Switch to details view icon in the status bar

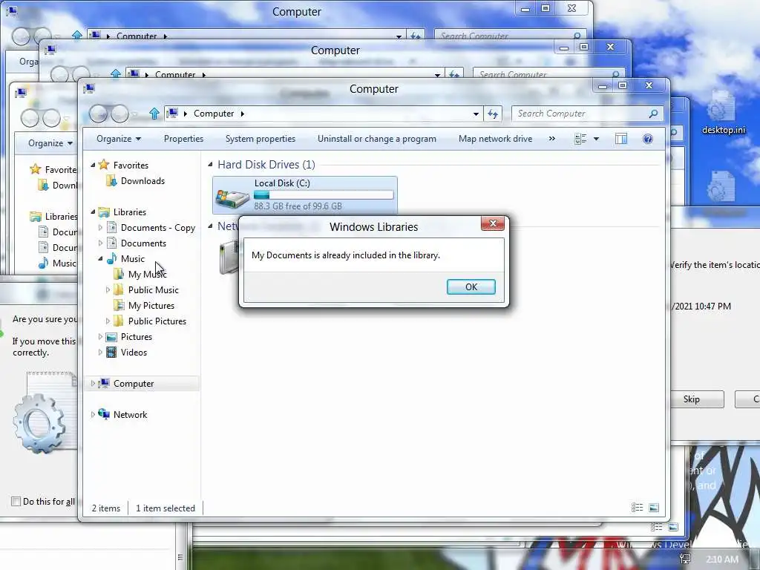click(x=637, y=508)
